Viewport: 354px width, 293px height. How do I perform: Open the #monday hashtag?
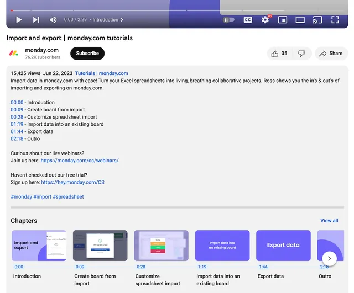[x=22, y=197]
